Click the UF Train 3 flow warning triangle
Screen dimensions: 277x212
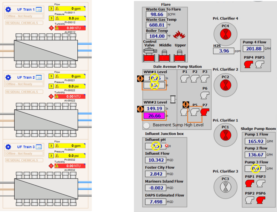57,146
